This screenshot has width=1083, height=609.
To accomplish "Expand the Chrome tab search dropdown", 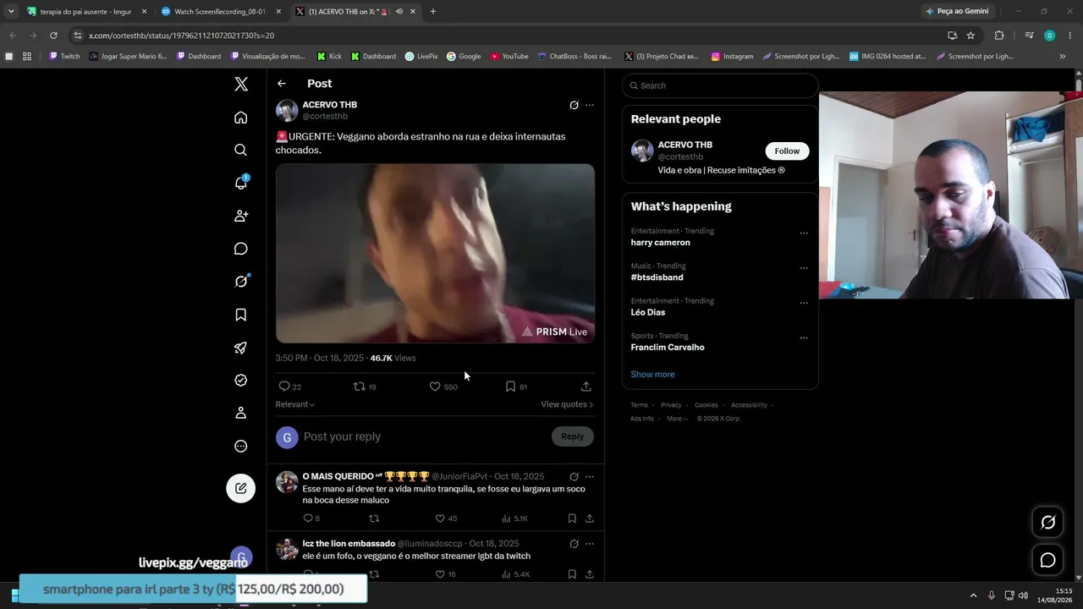I will [x=11, y=12].
